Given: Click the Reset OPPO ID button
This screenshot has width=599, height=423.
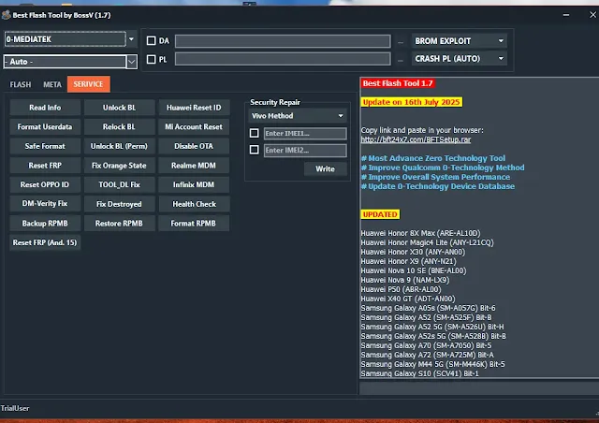Looking at the screenshot, I should 45,184.
